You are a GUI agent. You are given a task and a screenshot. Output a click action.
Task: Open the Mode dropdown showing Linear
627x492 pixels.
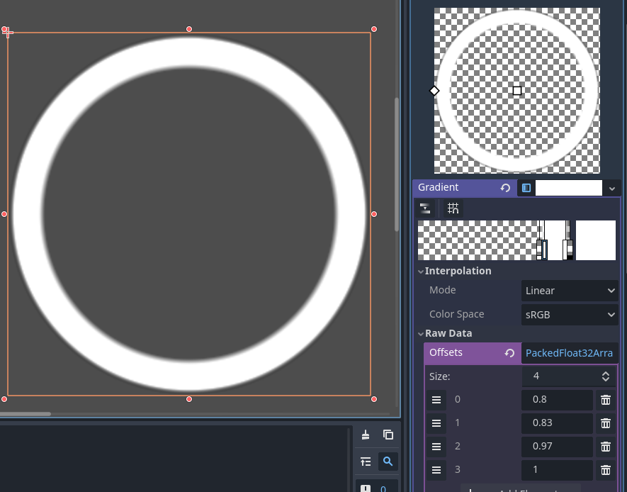(570, 291)
